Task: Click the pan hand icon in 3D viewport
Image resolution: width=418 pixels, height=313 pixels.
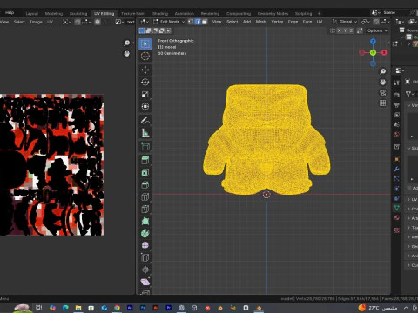Action: [383, 82]
